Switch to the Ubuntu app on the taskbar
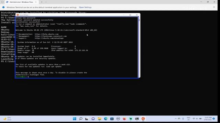This screenshot has width=220, height=123. tap(143, 119)
